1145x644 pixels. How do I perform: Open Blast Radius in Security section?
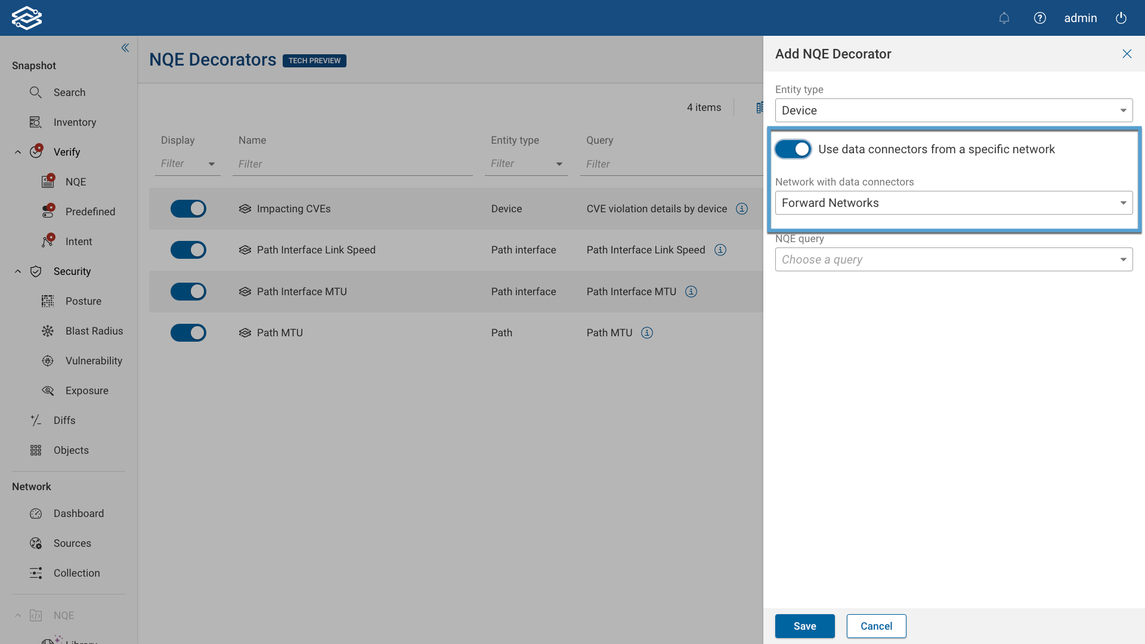(94, 331)
